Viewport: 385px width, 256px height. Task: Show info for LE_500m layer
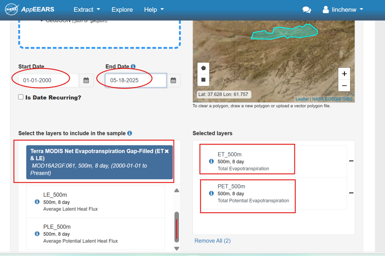37,202
